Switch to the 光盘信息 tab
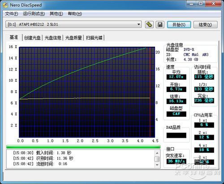The height and width of the screenshot is (184, 224). [53, 38]
